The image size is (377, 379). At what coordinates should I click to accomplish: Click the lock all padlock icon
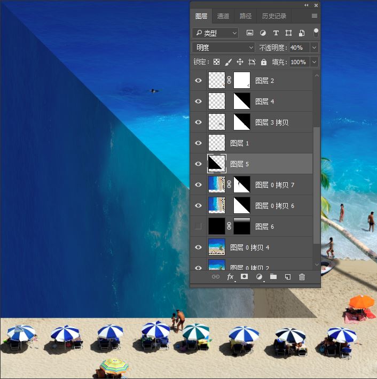tap(264, 62)
